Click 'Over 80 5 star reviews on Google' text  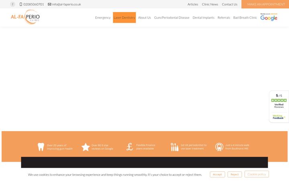coord(102,147)
